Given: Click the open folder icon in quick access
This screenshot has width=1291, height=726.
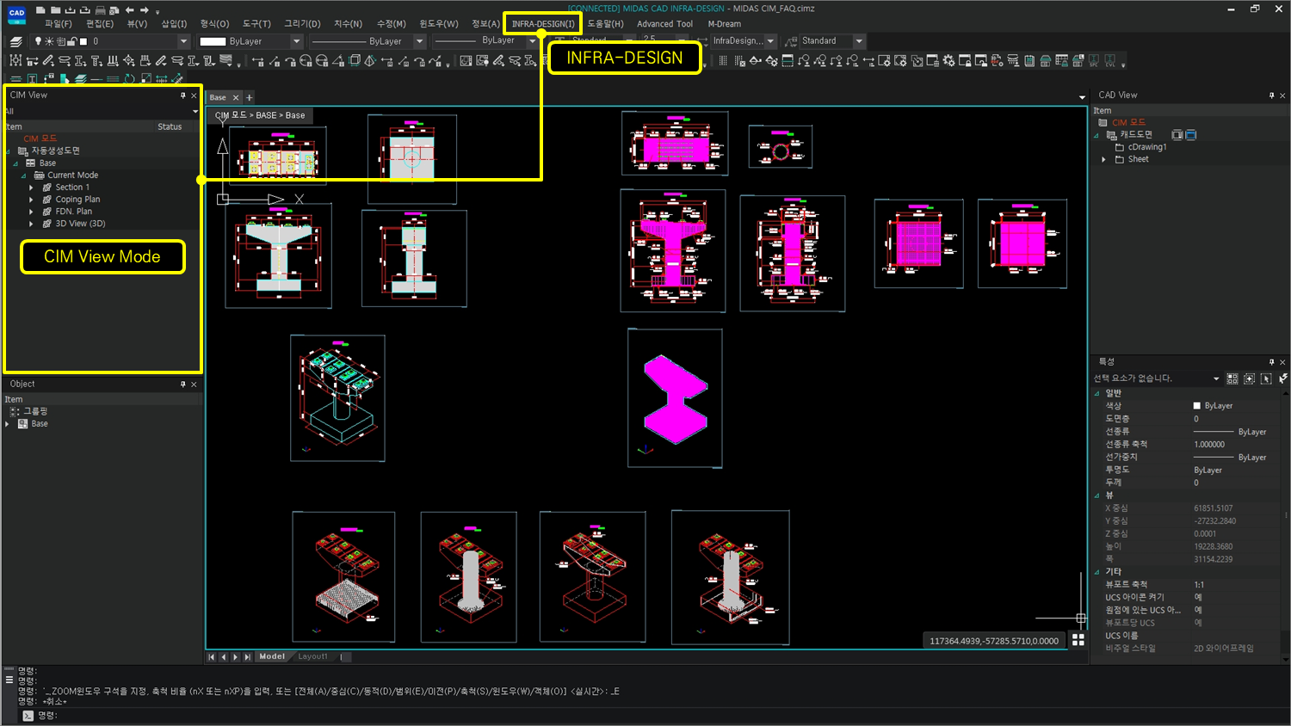Looking at the screenshot, I should [x=55, y=9].
